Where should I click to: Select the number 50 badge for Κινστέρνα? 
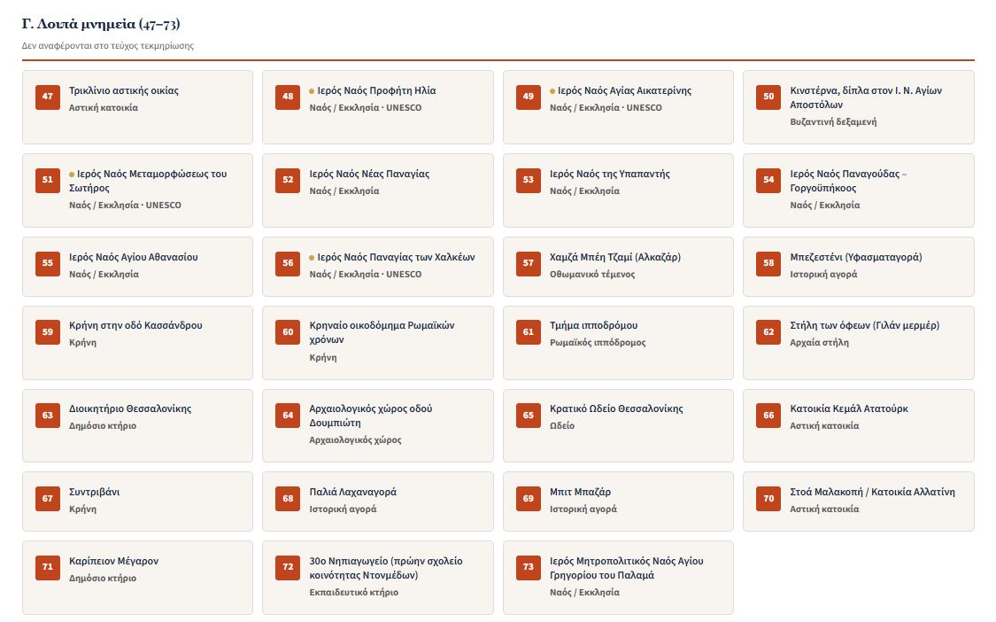tap(768, 97)
